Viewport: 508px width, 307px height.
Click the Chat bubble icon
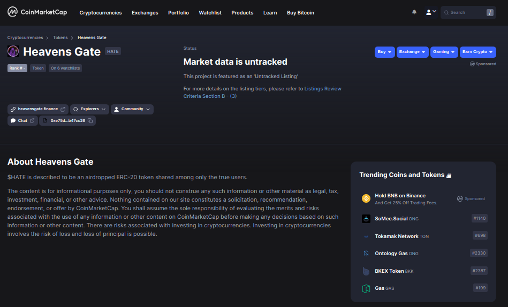pos(13,120)
